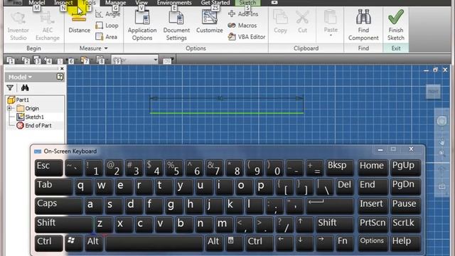The height and width of the screenshot is (256, 455).
Task: Click the navigation wheel icon
Action: click(x=441, y=121)
